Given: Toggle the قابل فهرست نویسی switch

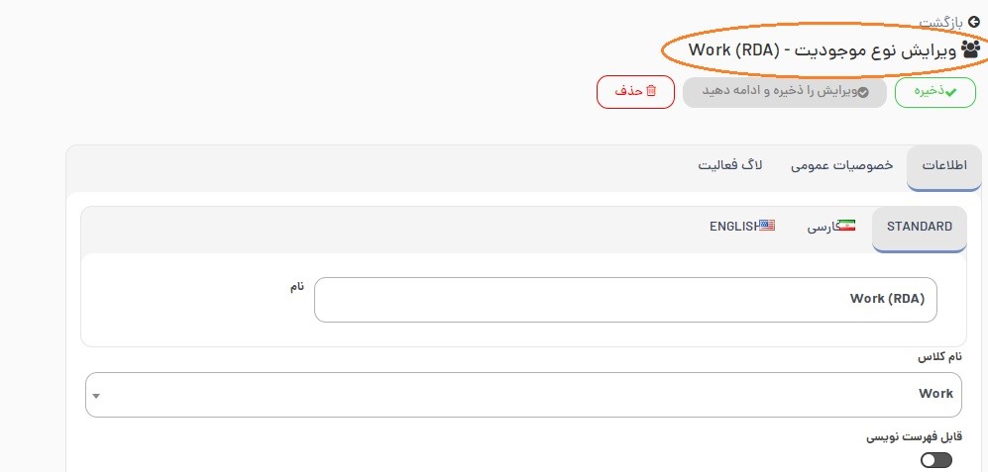Looking at the screenshot, I should tap(935, 460).
